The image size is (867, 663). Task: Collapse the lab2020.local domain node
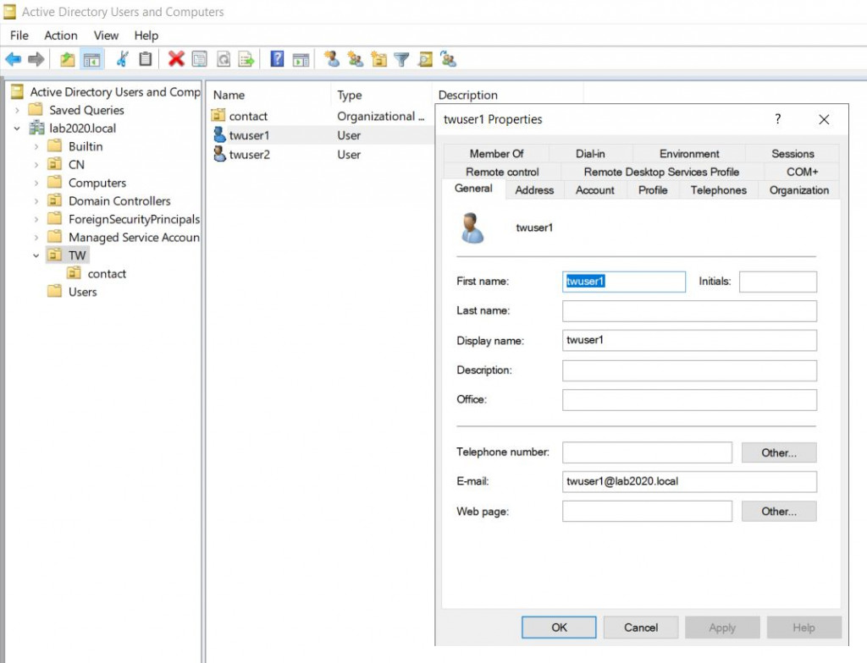17,129
